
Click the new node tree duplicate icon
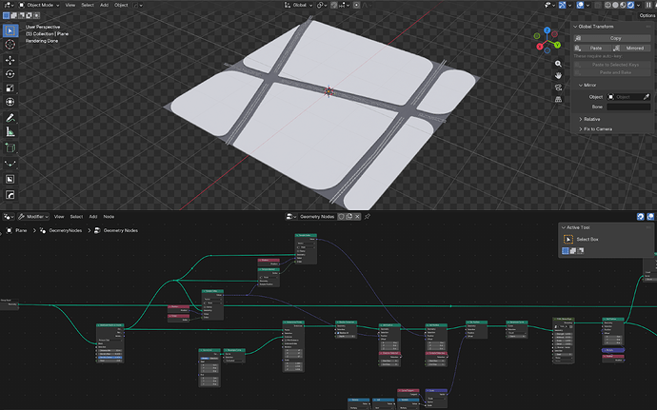349,217
